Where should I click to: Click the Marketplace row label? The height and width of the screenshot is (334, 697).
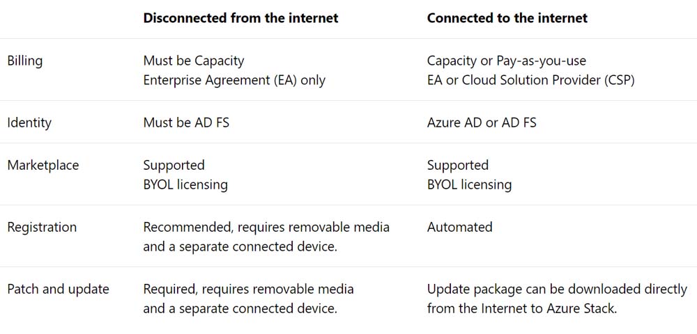coord(43,165)
